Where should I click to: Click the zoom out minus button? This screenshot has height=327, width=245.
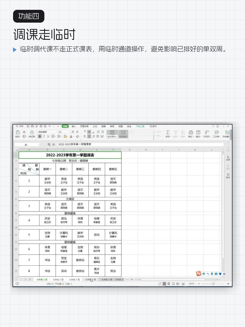199,284
